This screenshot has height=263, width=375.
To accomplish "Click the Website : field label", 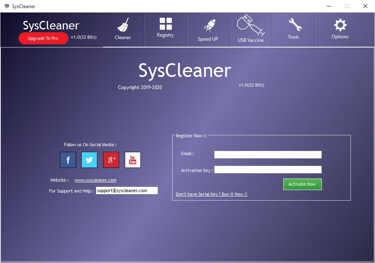I will [59, 180].
